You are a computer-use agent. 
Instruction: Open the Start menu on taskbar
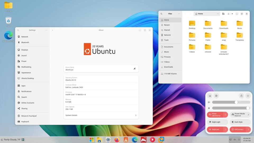[92, 140]
